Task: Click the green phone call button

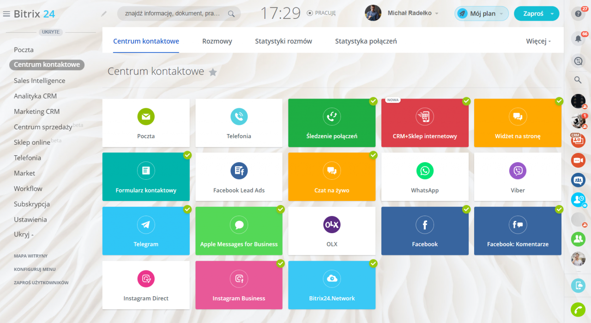Action: point(578,309)
